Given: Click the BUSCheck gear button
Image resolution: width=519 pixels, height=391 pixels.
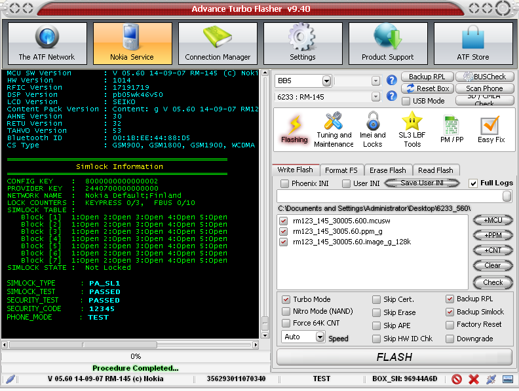Looking at the screenshot, I should tap(485, 77).
